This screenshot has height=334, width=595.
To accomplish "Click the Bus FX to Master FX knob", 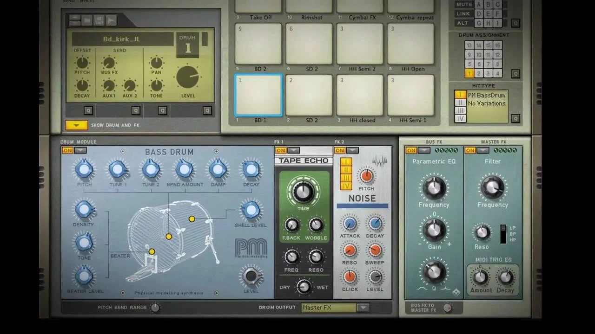I will pyautogui.click(x=447, y=308).
